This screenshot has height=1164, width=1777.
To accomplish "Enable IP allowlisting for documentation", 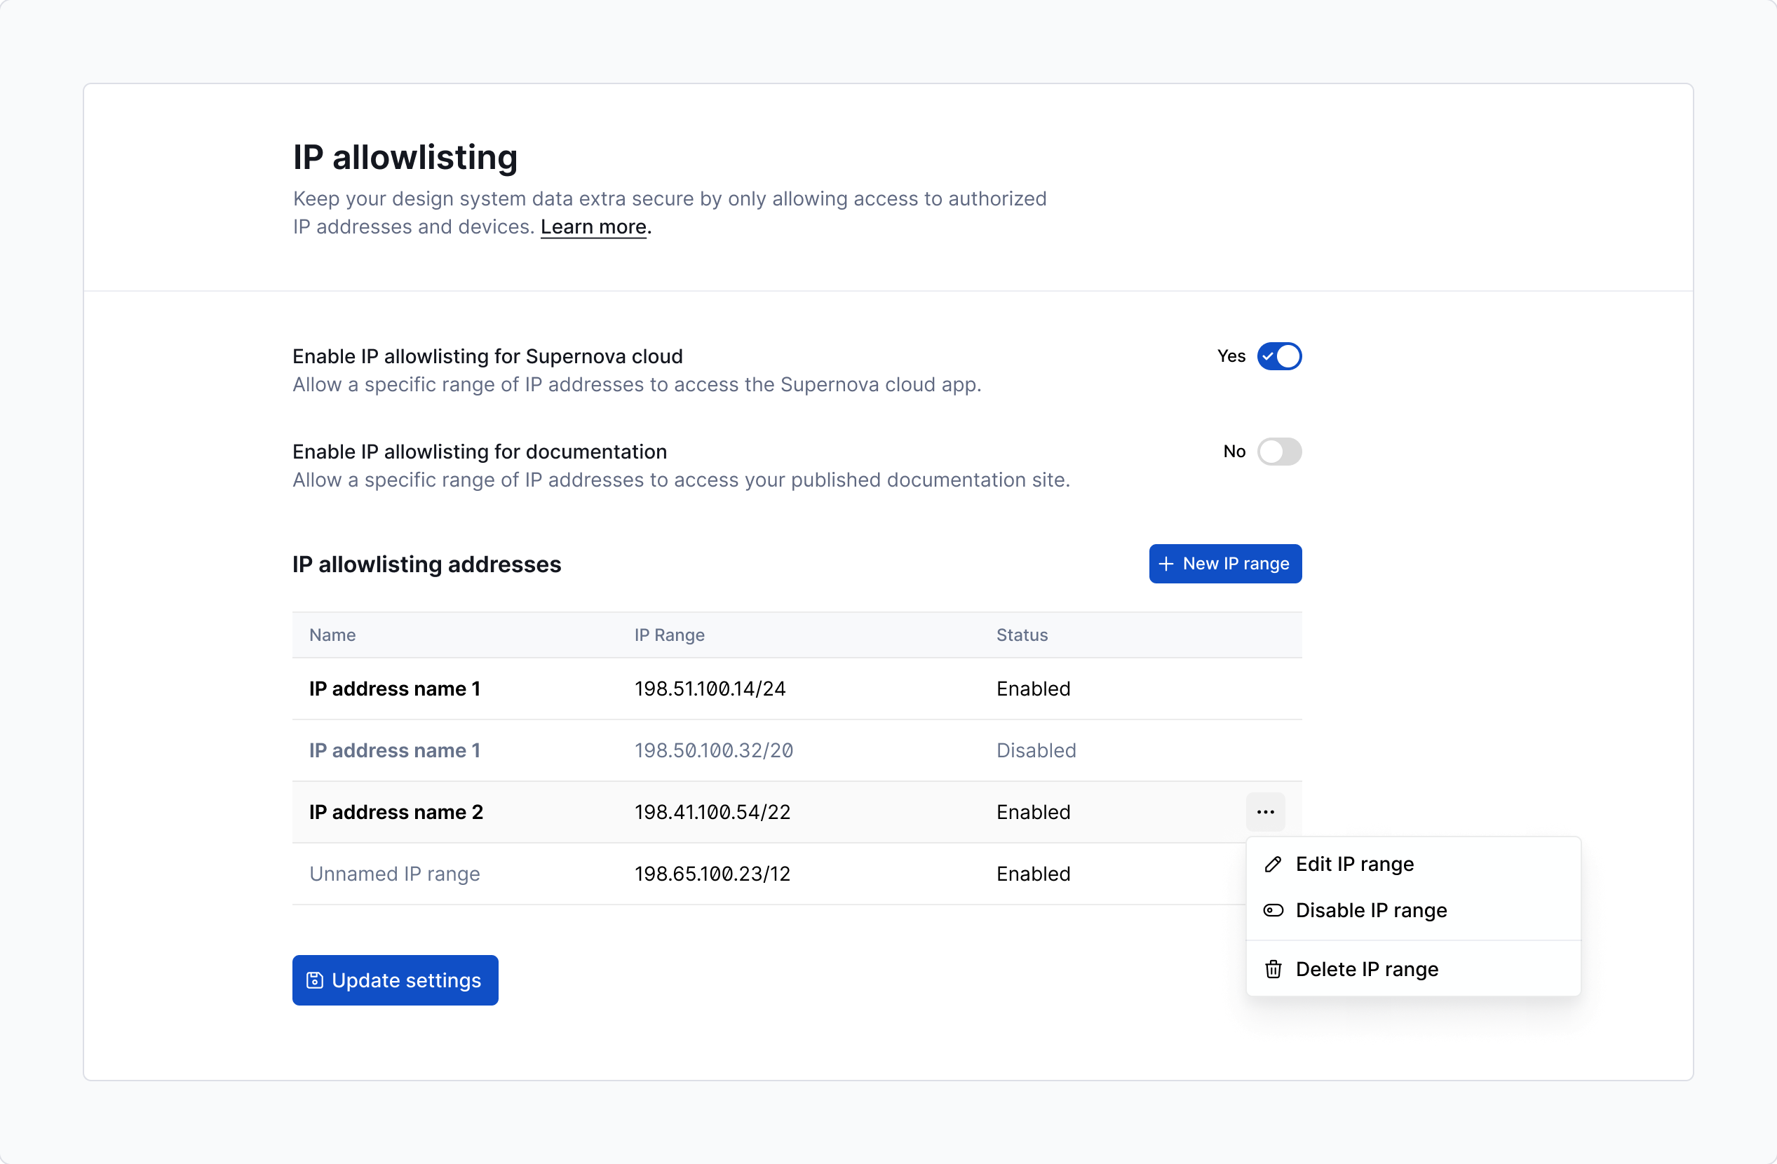I will click(x=1280, y=451).
